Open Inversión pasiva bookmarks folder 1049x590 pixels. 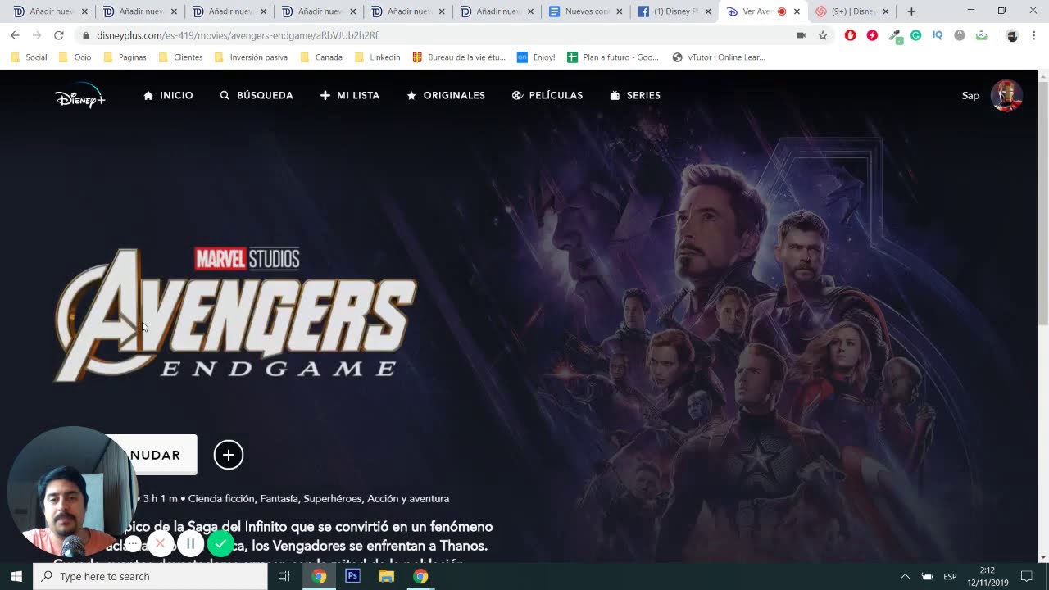(251, 57)
